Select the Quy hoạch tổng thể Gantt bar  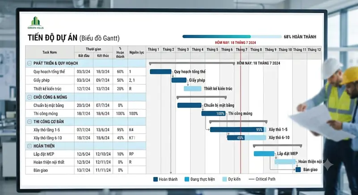[161, 72]
